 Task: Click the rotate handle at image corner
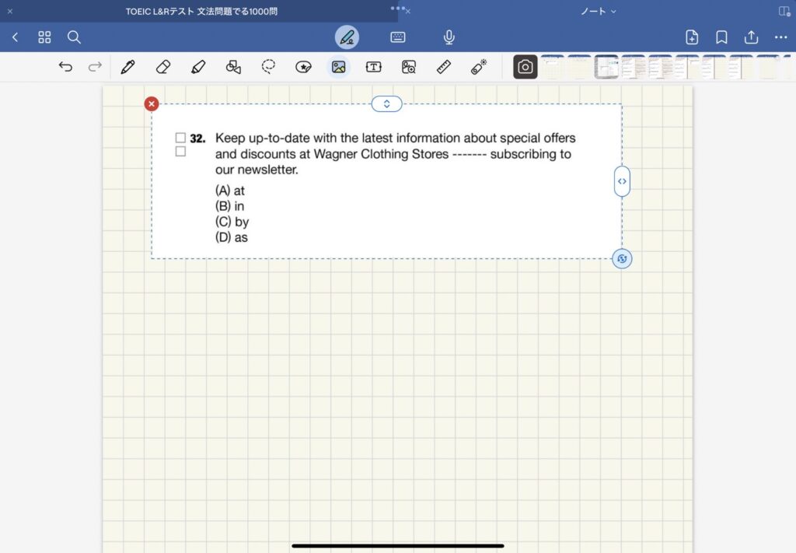[622, 258]
